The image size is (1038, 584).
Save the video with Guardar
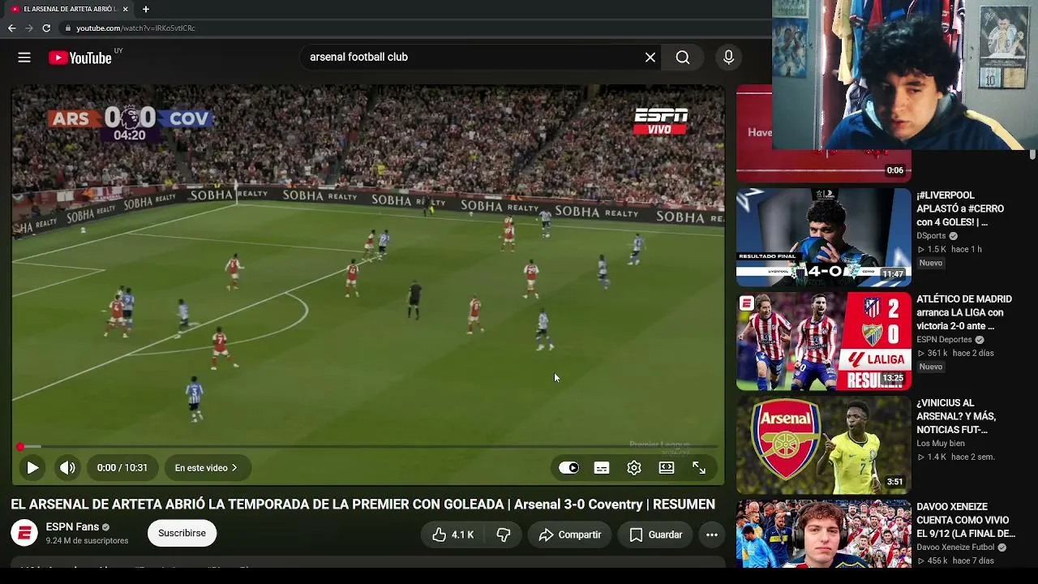[x=655, y=535]
